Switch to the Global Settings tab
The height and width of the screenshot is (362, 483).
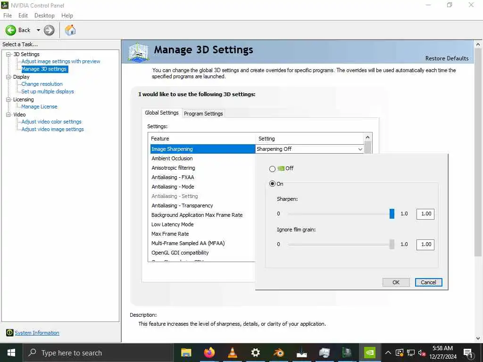pos(162,113)
